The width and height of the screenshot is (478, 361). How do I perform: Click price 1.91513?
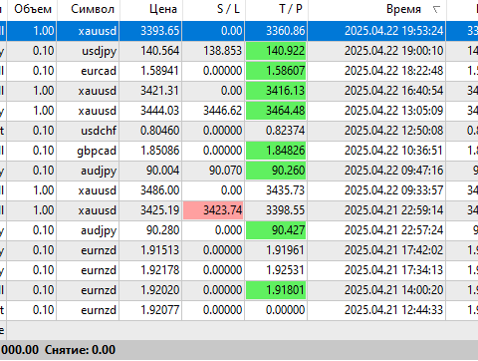[x=159, y=250]
